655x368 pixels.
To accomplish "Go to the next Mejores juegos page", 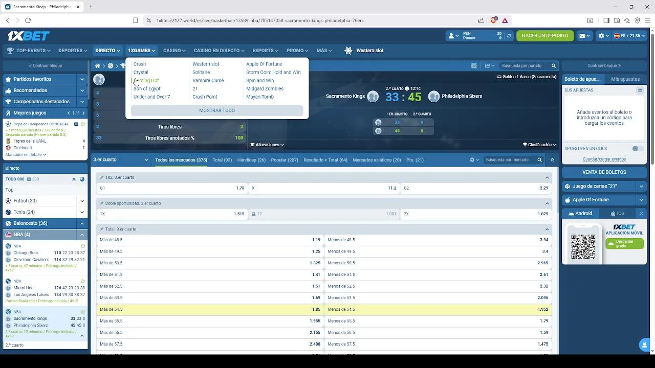I will [x=82, y=113].
